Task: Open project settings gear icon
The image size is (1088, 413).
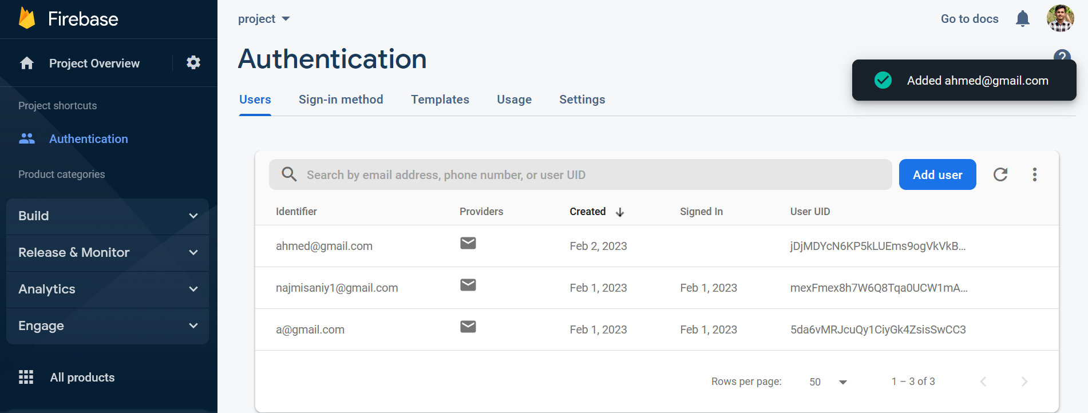Action: click(x=193, y=63)
